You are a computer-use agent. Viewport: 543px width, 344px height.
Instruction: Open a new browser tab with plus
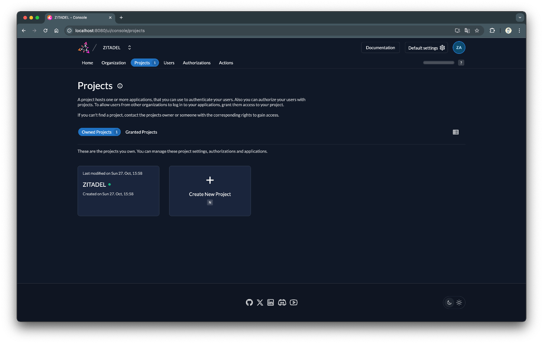[x=121, y=17]
